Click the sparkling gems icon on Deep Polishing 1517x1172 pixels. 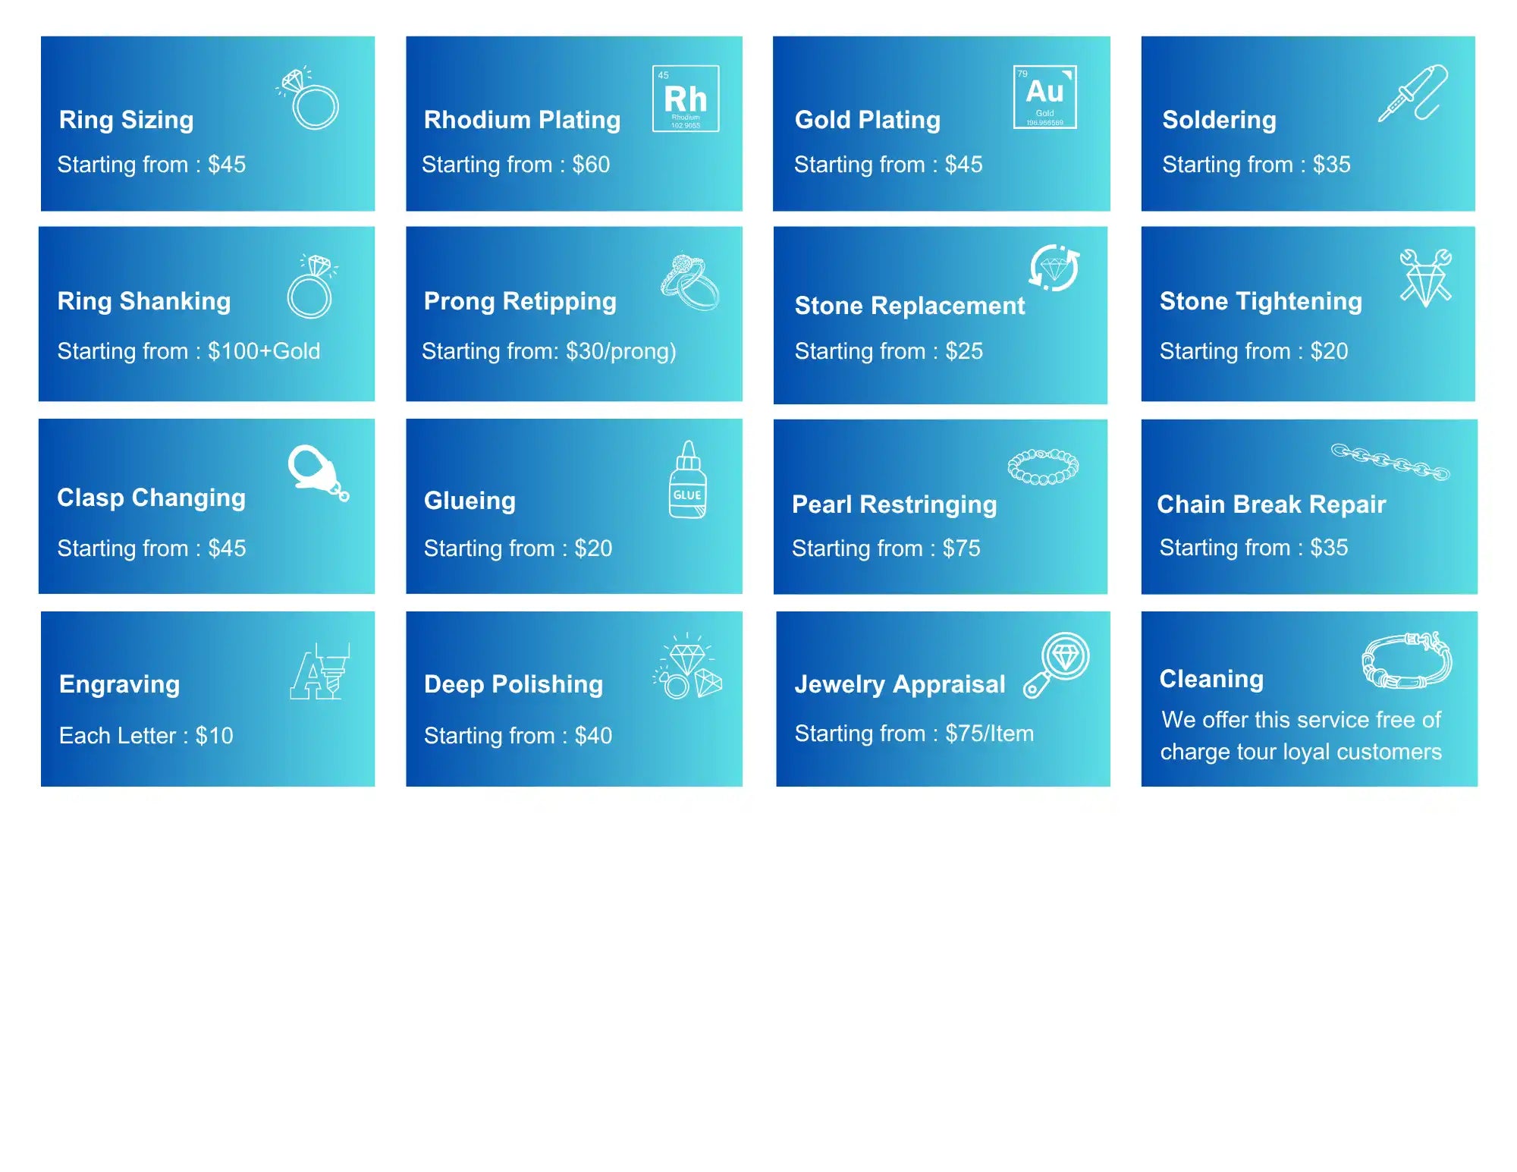(x=687, y=666)
